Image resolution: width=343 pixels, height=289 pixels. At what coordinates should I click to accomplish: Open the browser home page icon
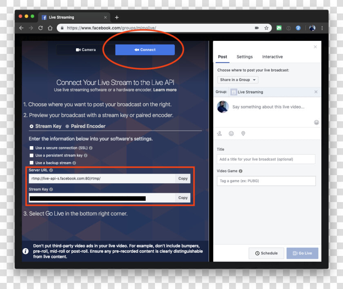pyautogui.click(x=50, y=28)
